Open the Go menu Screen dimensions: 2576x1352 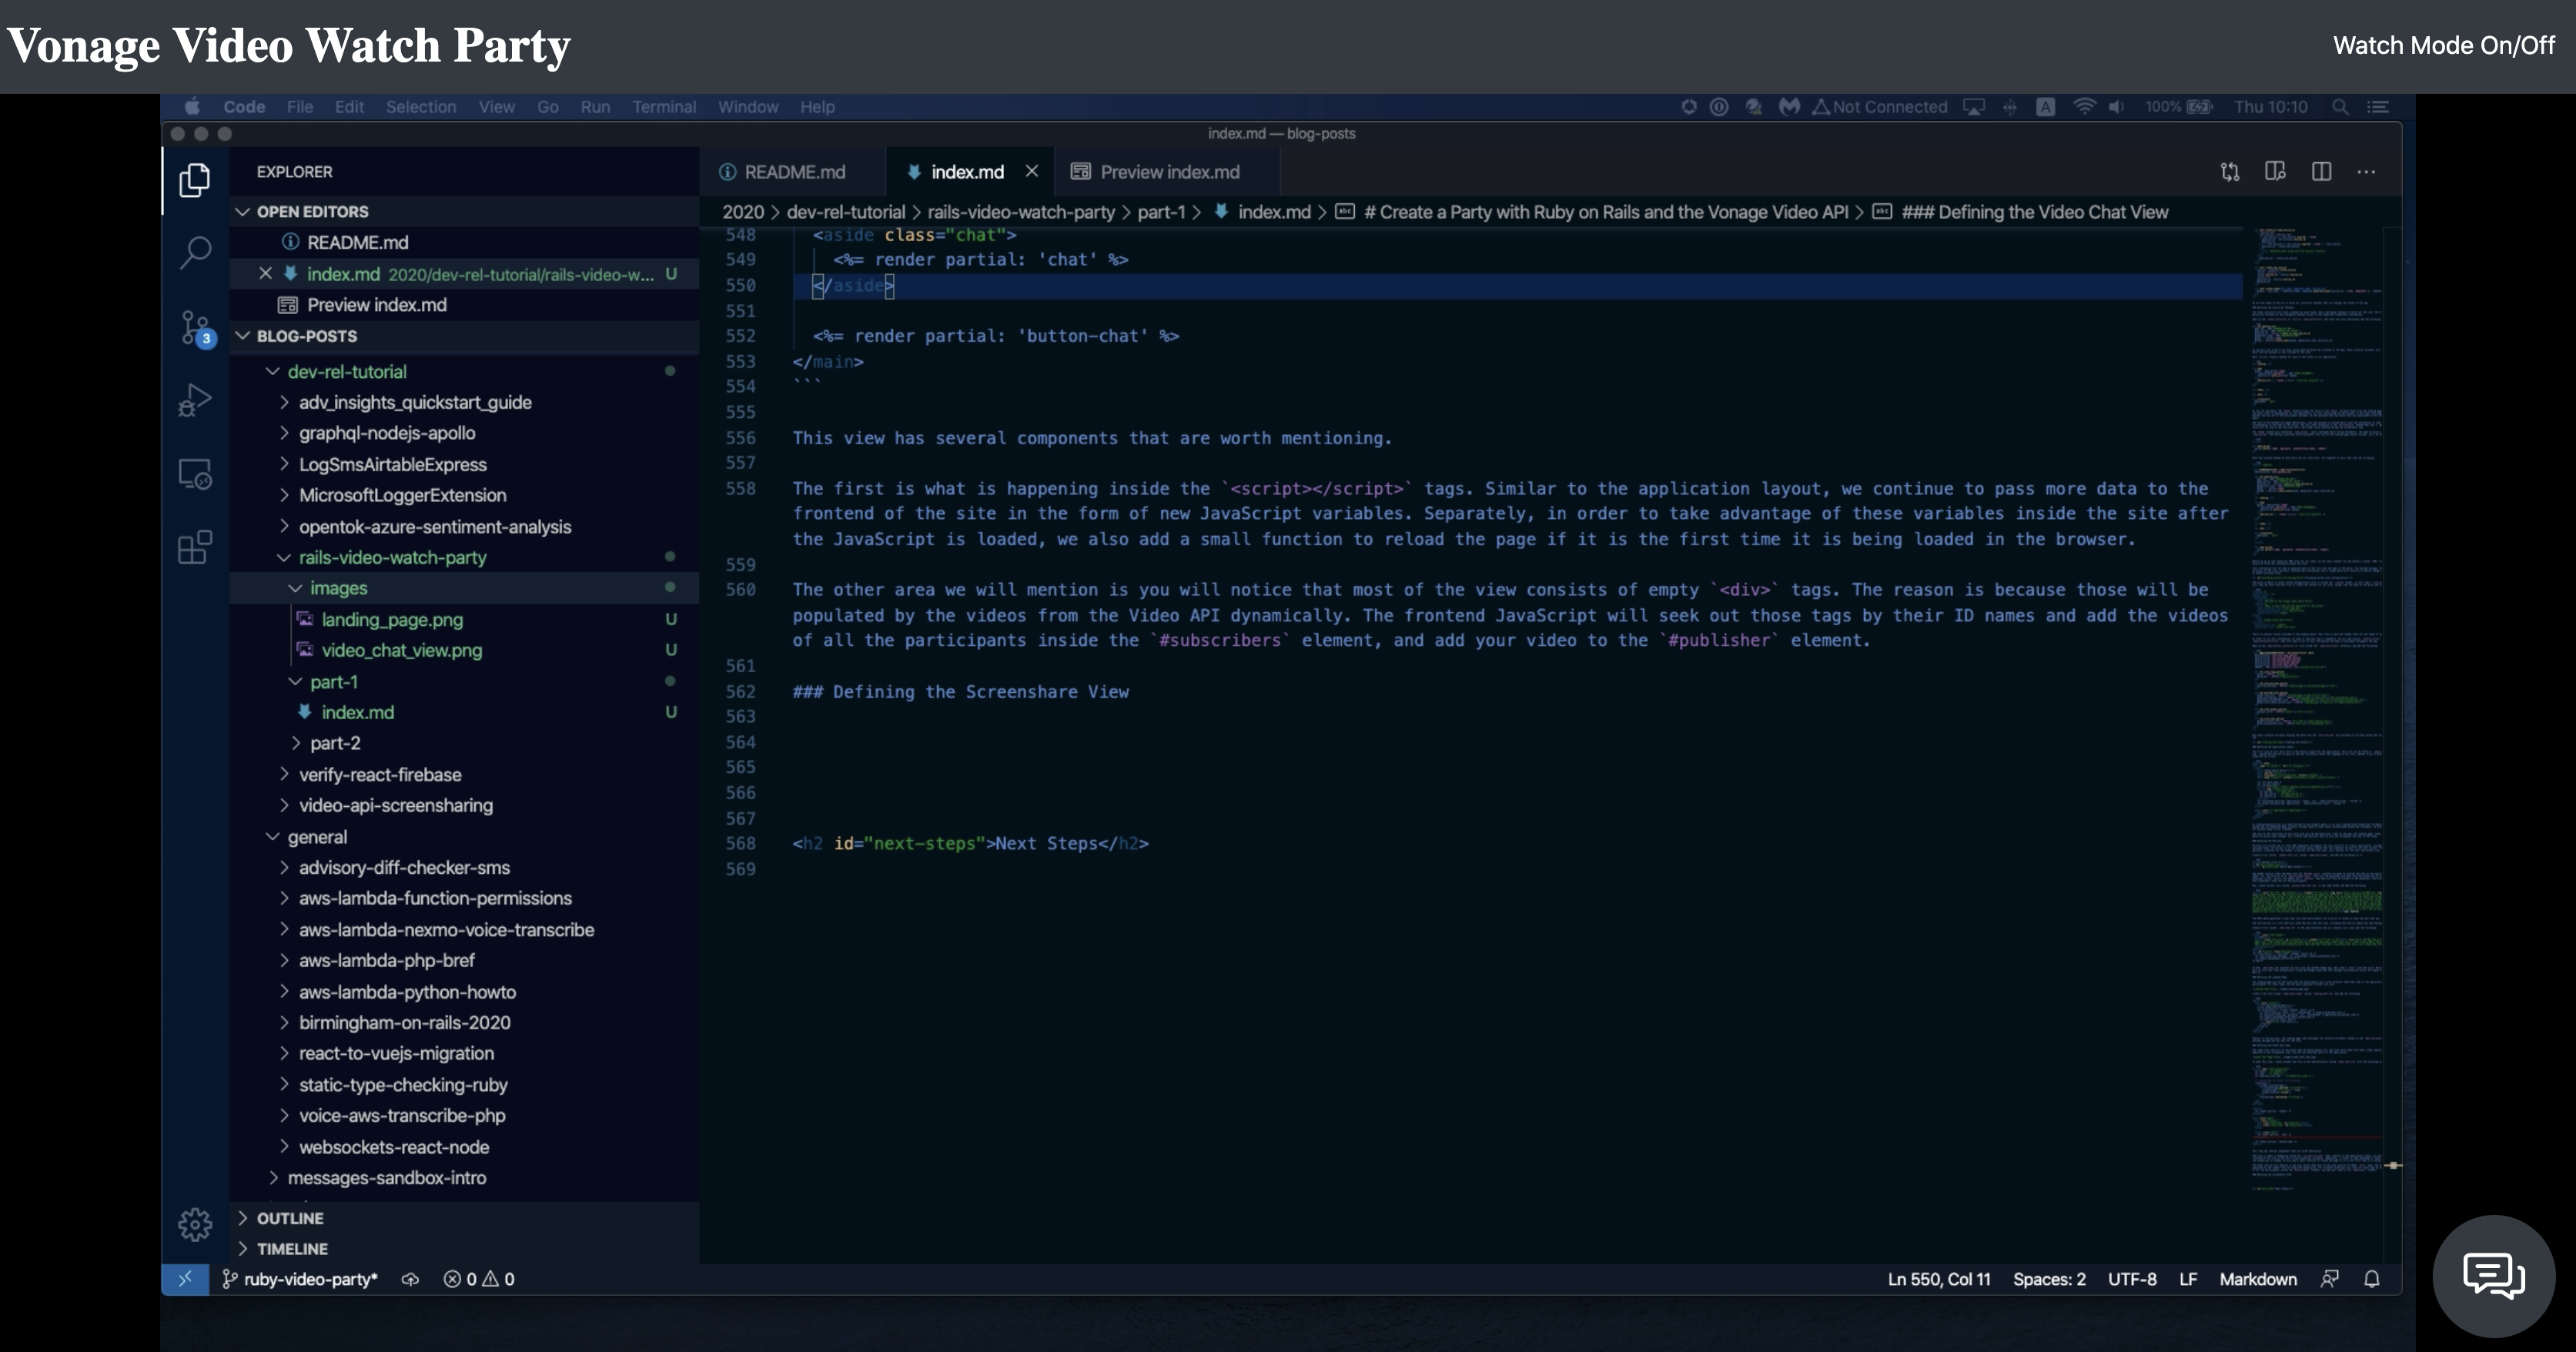tap(547, 107)
